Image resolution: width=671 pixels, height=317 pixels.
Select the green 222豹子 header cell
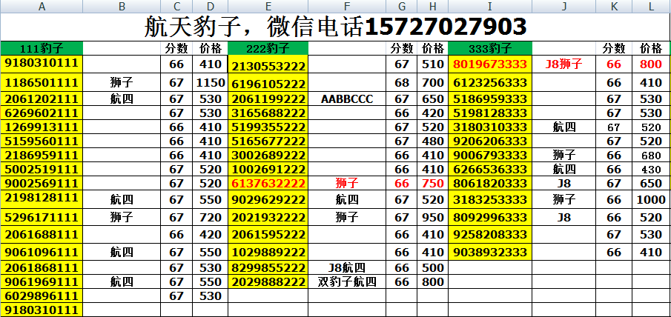pyautogui.click(x=268, y=48)
